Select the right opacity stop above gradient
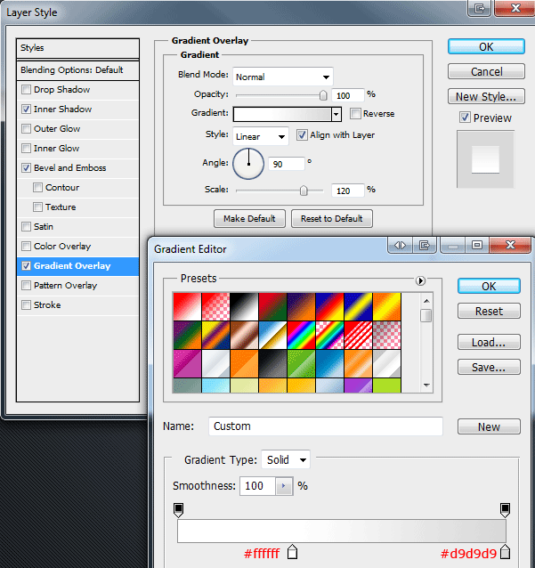Screen dimensions: 535x568 [x=505, y=509]
